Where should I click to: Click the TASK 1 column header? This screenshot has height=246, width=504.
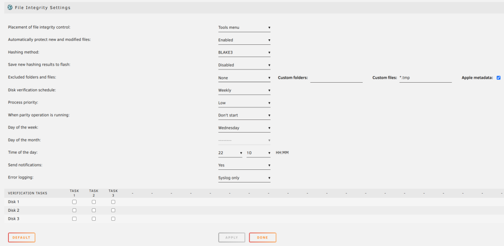coord(74,193)
